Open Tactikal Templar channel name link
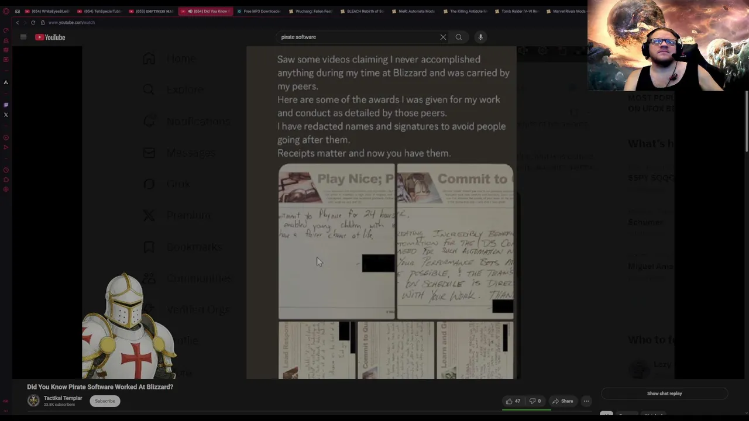Viewport: 749px width, 421px height. pyautogui.click(x=63, y=398)
